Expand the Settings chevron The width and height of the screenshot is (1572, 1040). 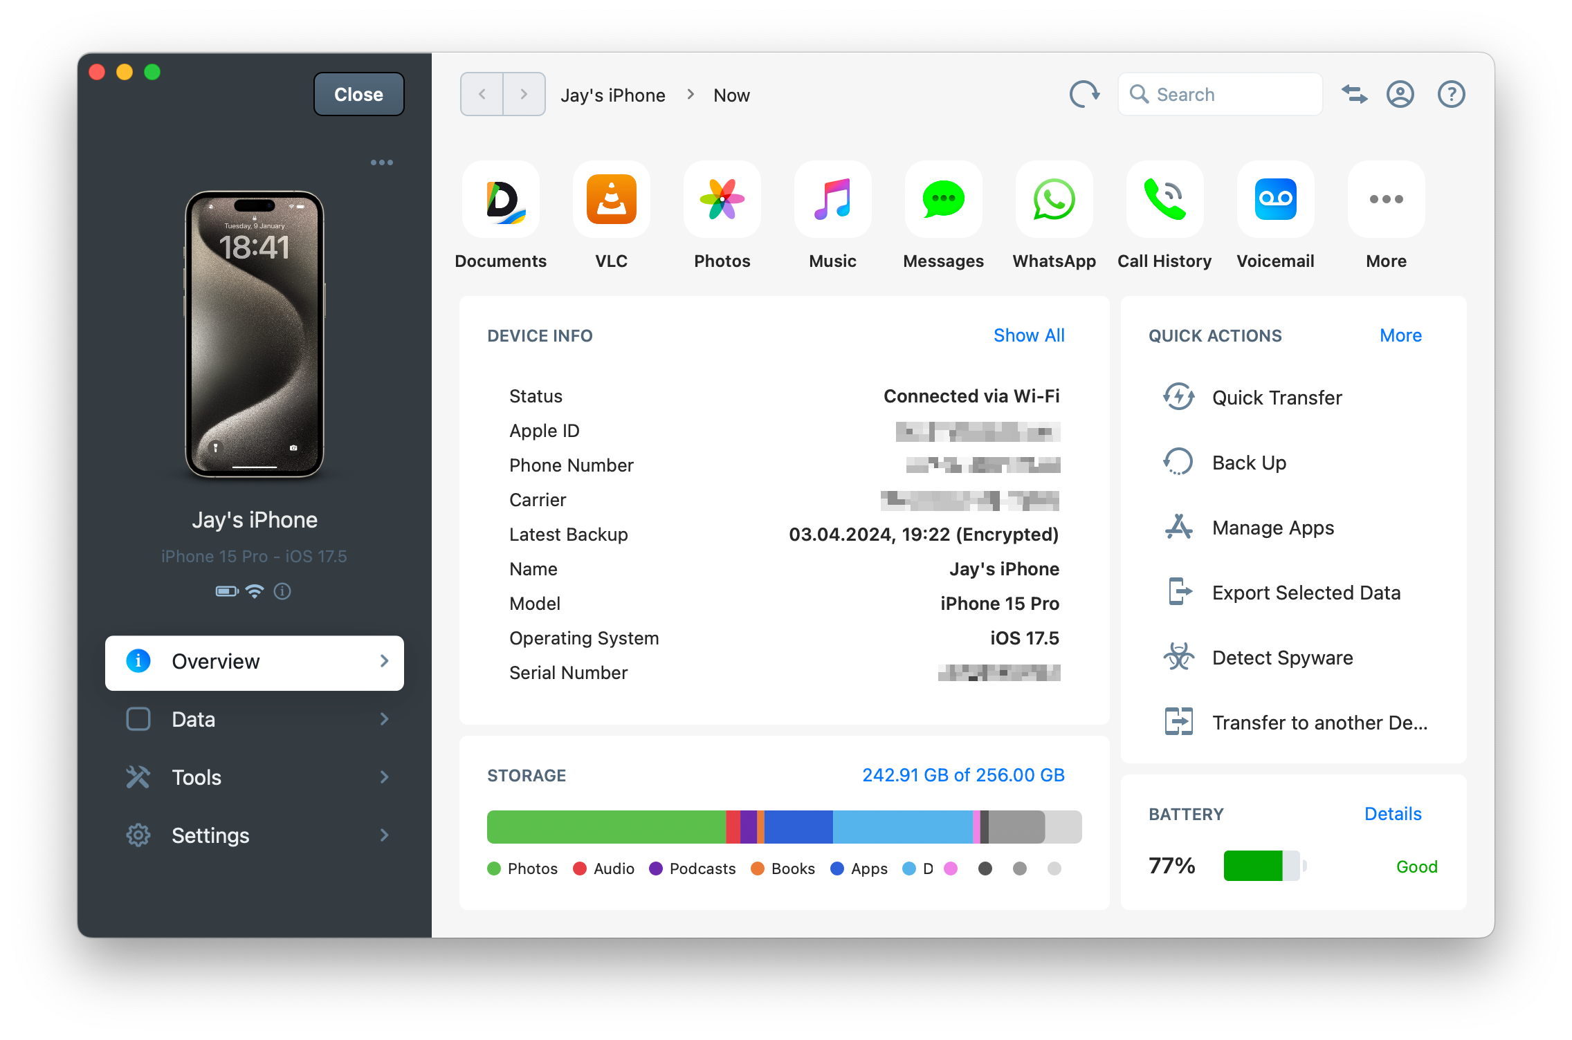click(385, 835)
